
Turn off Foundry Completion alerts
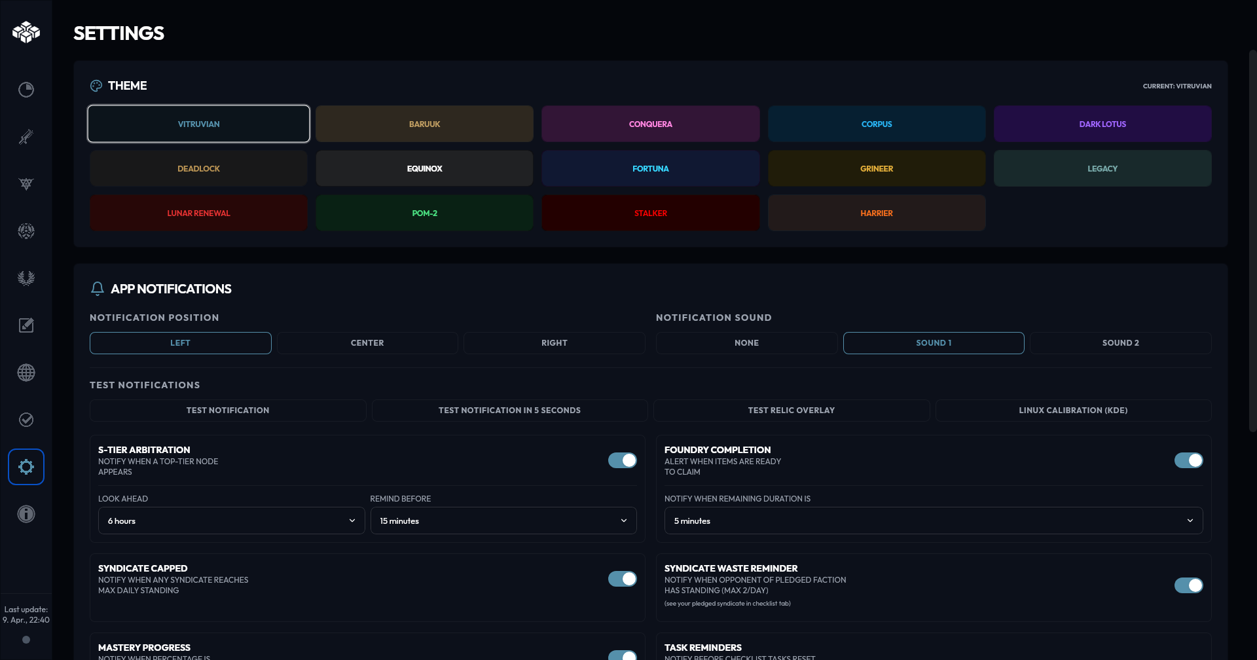[1188, 460]
